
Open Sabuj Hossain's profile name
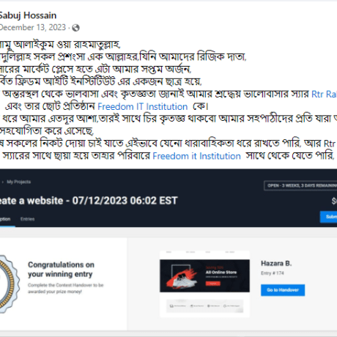click(28, 15)
